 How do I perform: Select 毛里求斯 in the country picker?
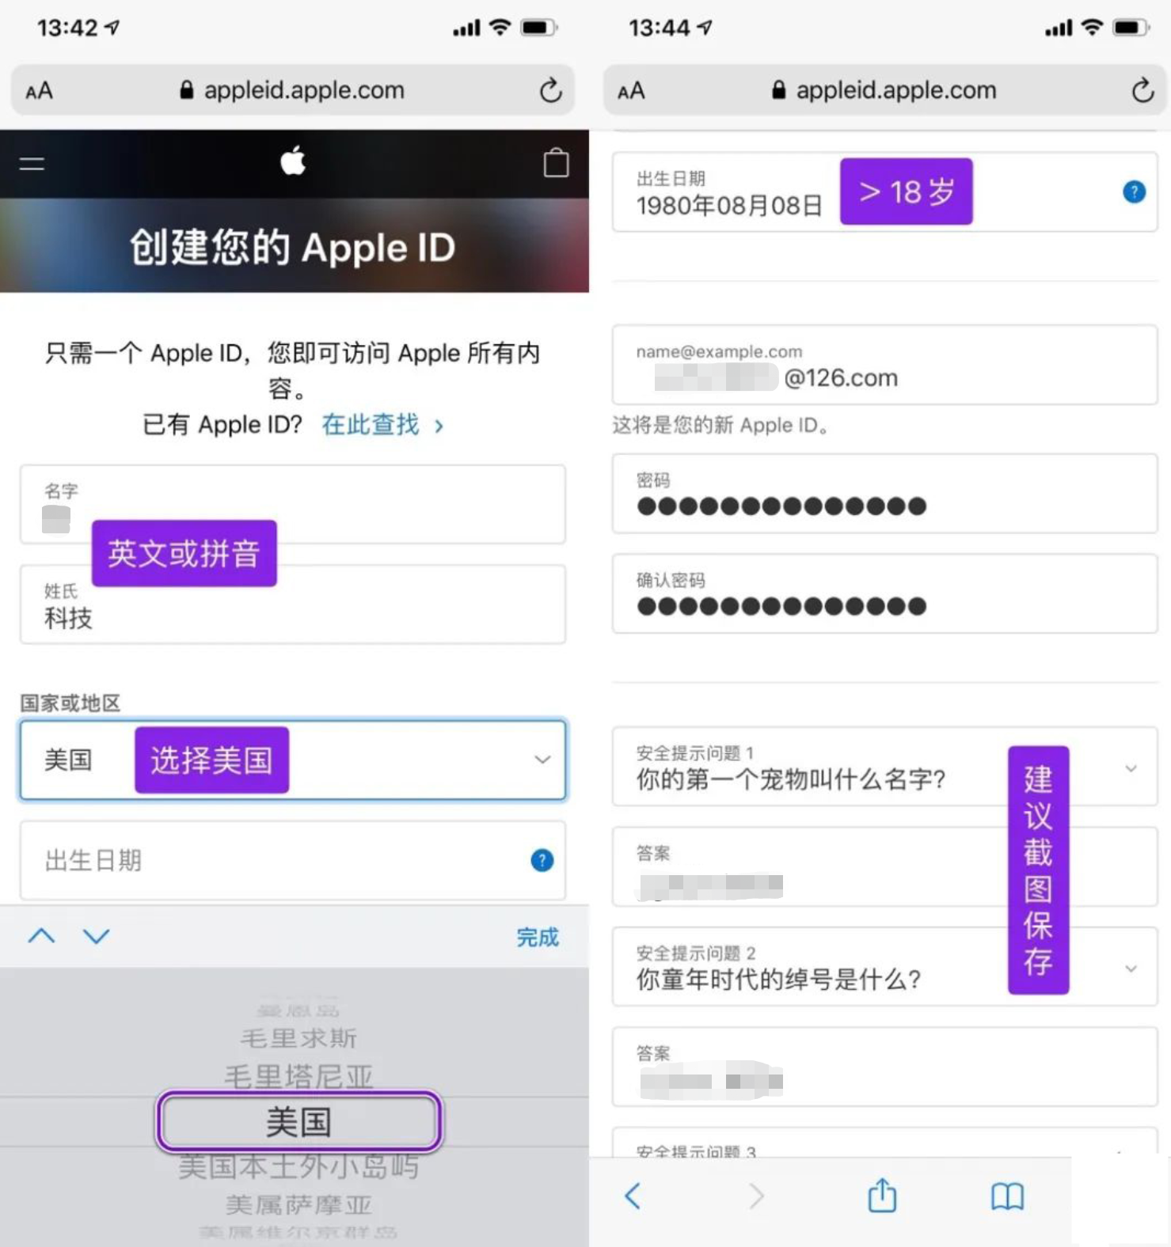(298, 1037)
